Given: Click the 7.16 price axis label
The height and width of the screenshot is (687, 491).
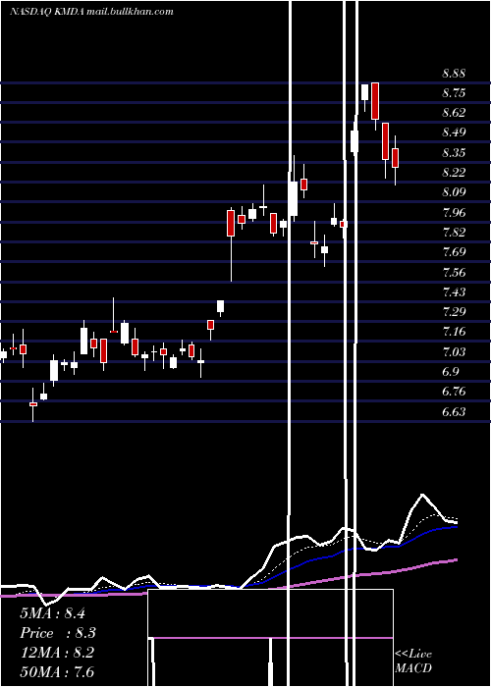Looking at the screenshot, I should [454, 332].
